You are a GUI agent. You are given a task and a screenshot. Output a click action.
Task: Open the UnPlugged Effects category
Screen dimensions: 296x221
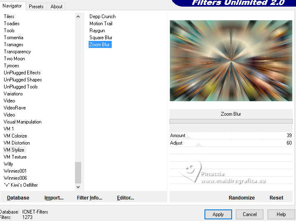22,73
